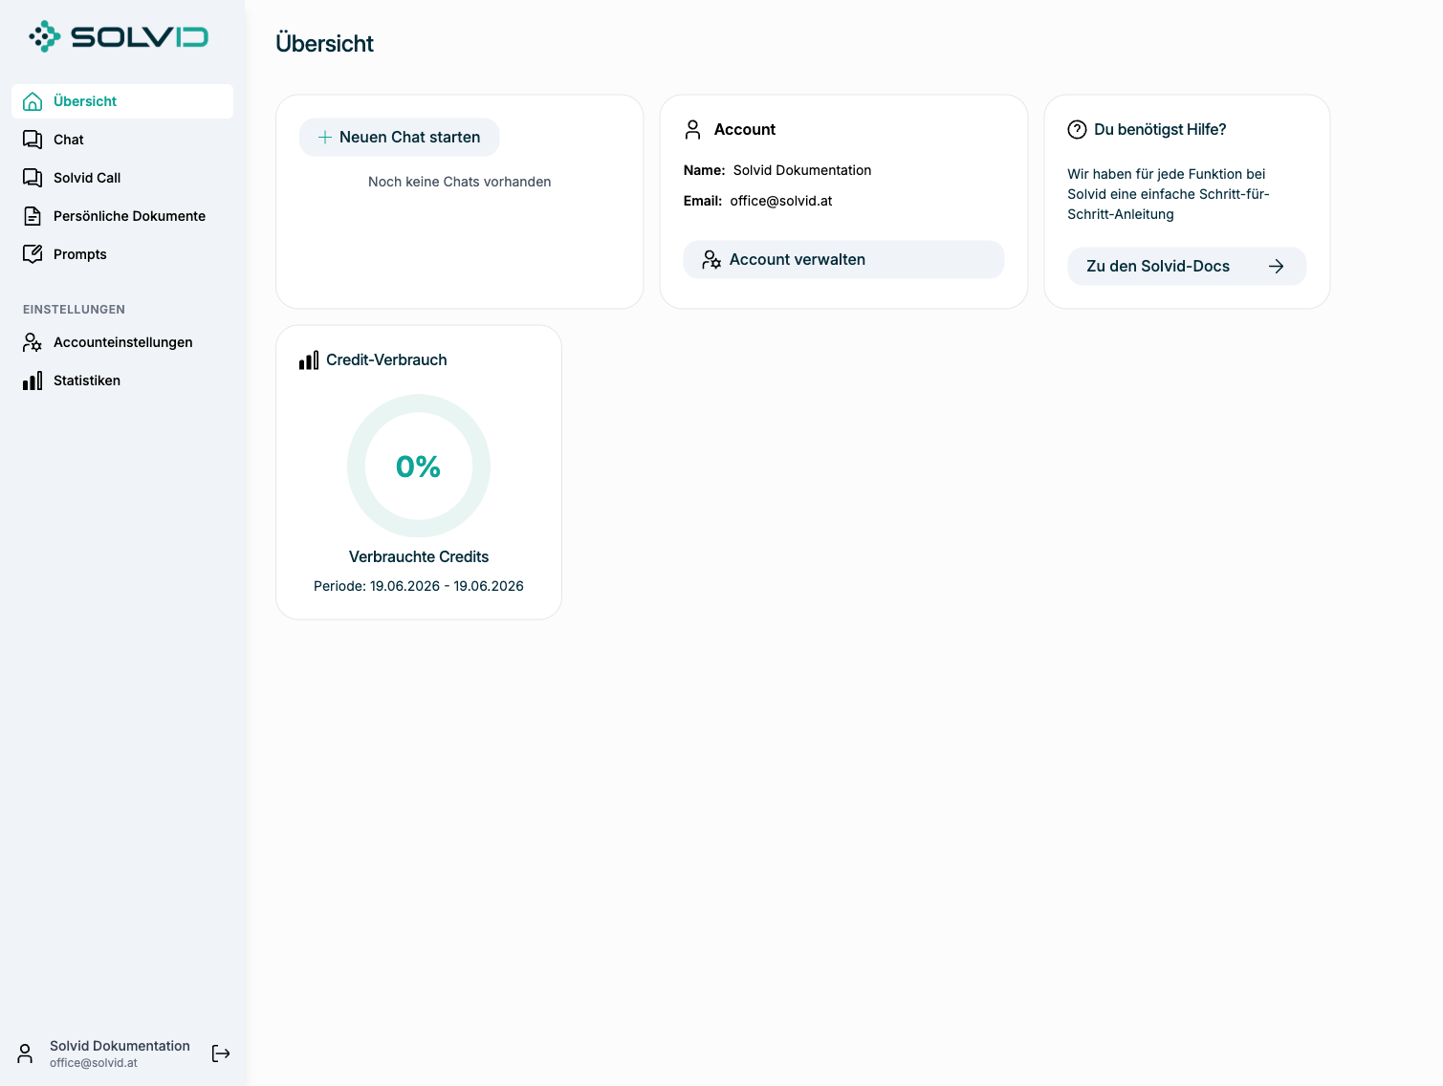Open Statistiken in the sidebar
This screenshot has width=1443, height=1086.
point(122,380)
